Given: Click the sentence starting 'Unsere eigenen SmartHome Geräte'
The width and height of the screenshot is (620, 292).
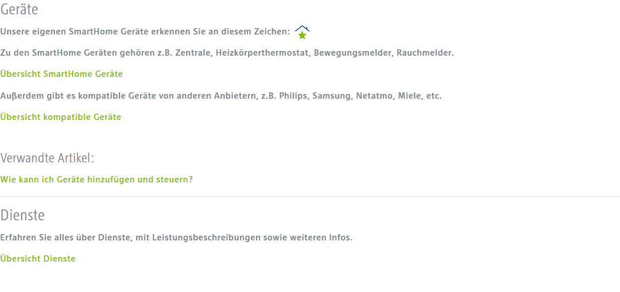Looking at the screenshot, I should [145, 32].
